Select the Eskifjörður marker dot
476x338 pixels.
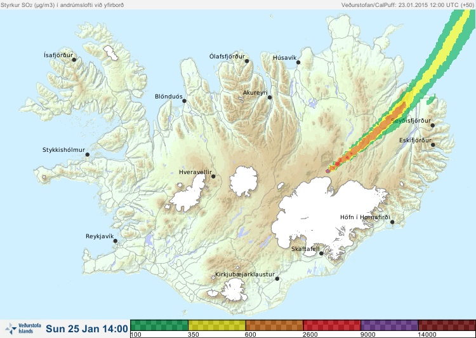point(433,145)
